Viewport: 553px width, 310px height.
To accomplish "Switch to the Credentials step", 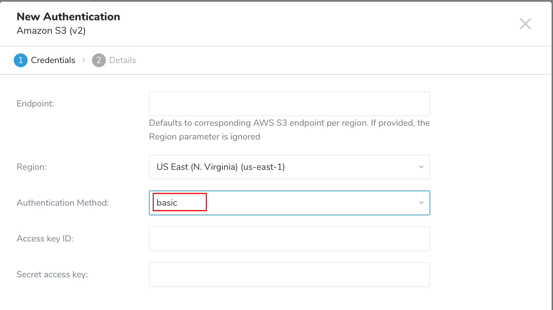I will pyautogui.click(x=53, y=60).
